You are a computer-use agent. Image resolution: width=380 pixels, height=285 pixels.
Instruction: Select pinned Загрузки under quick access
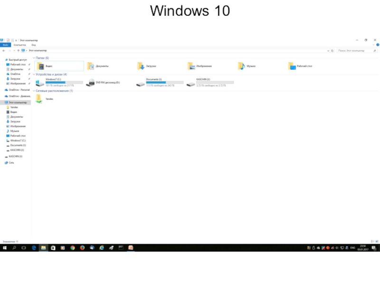click(x=13, y=79)
